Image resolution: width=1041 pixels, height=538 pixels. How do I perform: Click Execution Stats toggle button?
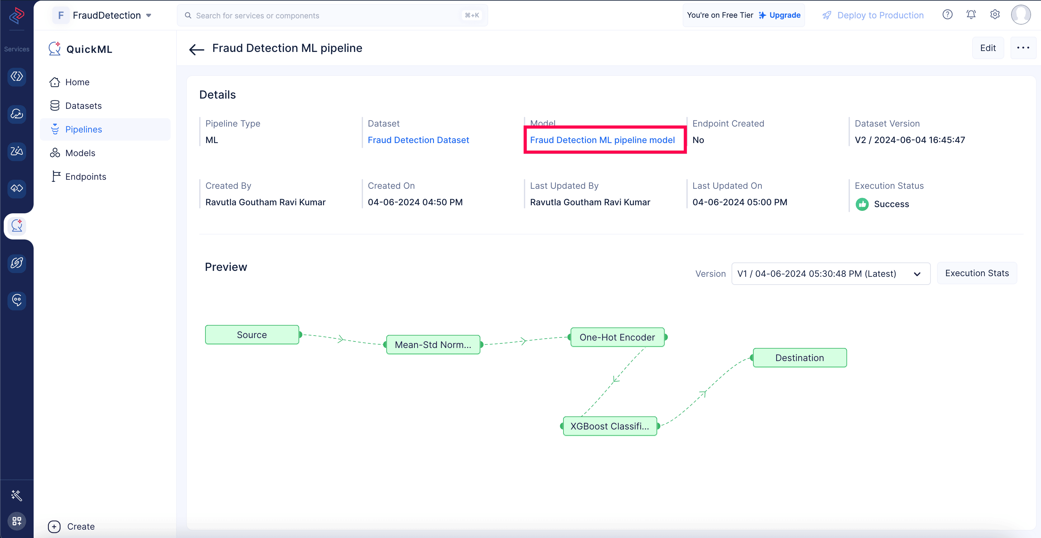[977, 273]
